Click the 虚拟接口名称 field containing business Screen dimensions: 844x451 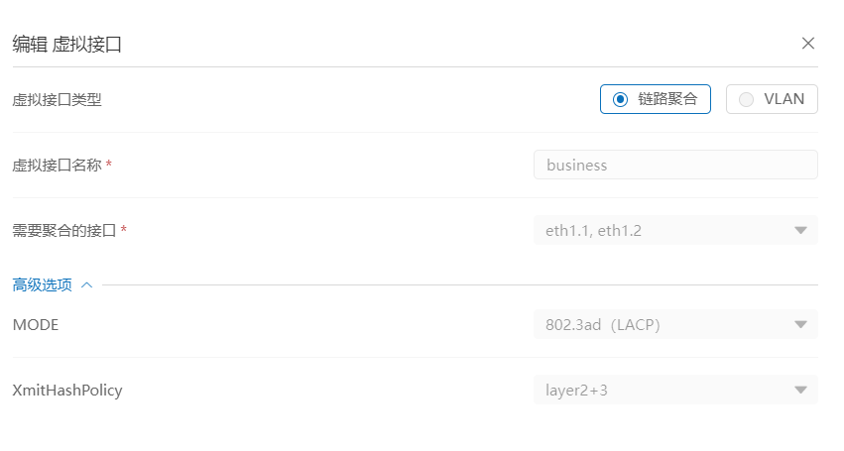(675, 165)
